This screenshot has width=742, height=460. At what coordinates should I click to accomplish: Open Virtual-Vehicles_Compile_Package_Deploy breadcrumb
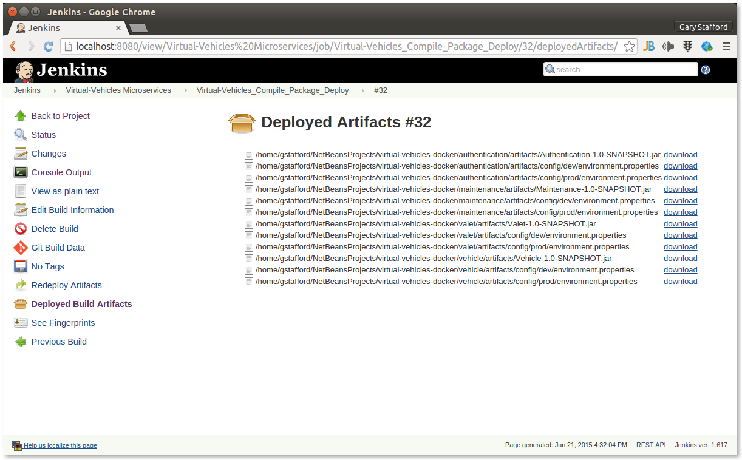tap(273, 90)
